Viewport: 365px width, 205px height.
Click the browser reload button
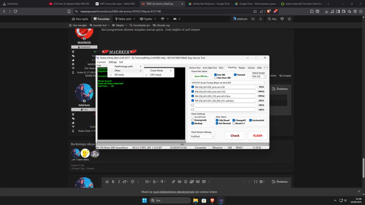[15, 11]
